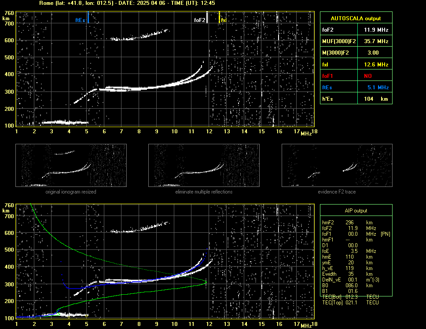Click the '12.6 MHz' value cell

(376, 65)
